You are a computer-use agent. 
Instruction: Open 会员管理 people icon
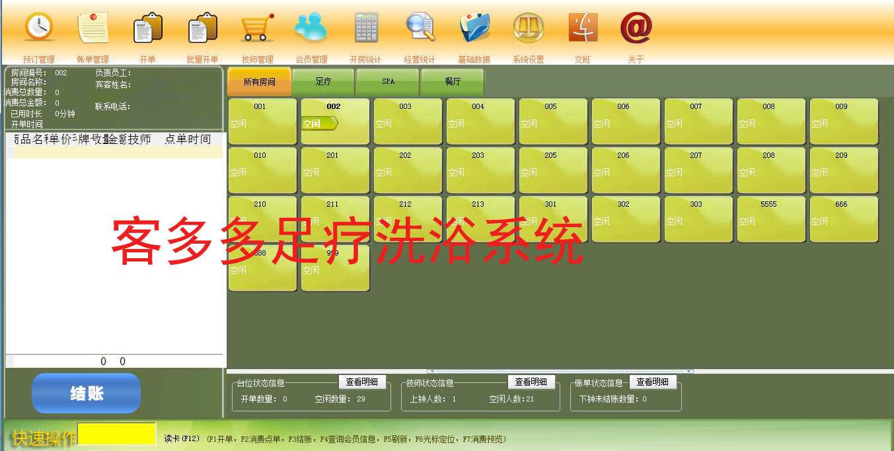point(311,28)
